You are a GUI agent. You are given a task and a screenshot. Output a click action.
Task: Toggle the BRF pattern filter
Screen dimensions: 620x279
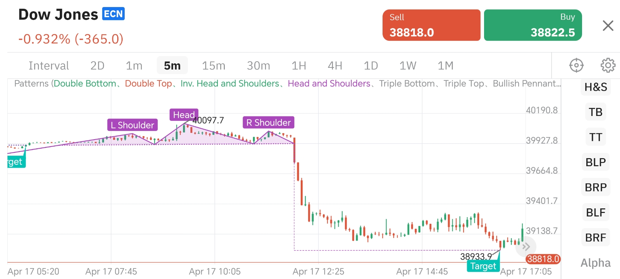coord(596,238)
